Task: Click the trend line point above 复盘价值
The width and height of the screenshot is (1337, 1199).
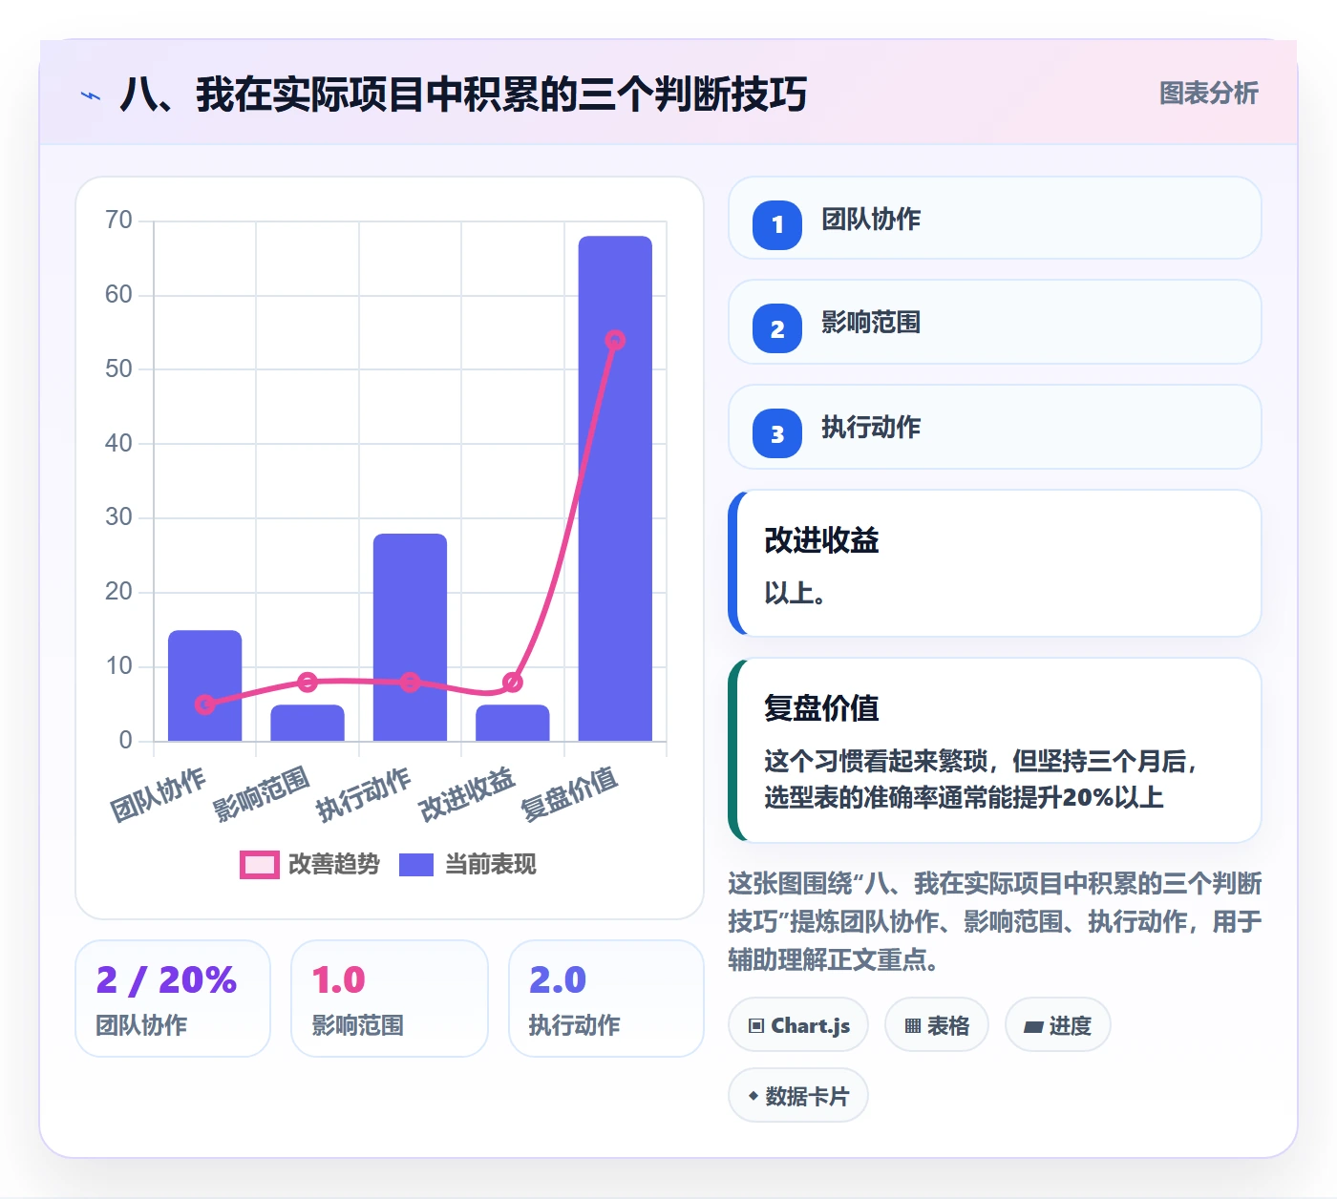Action: [x=615, y=340]
